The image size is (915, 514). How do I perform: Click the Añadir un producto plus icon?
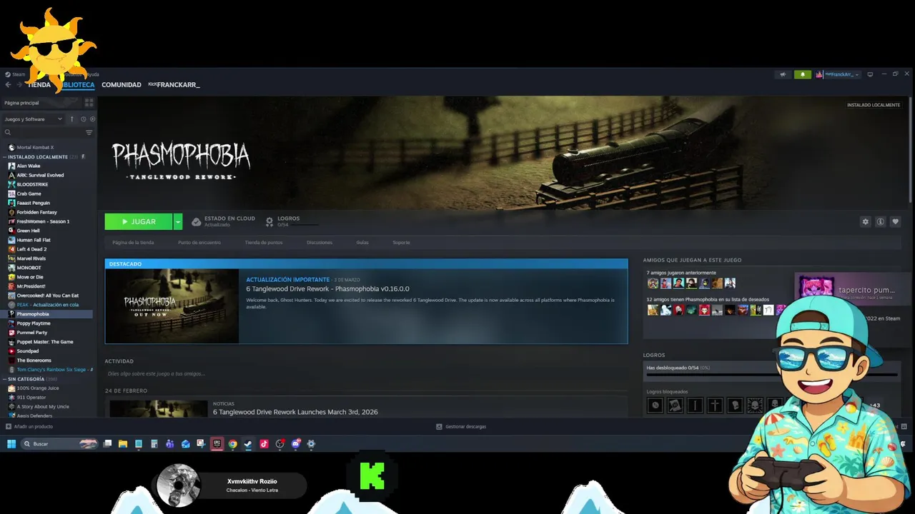click(9, 426)
